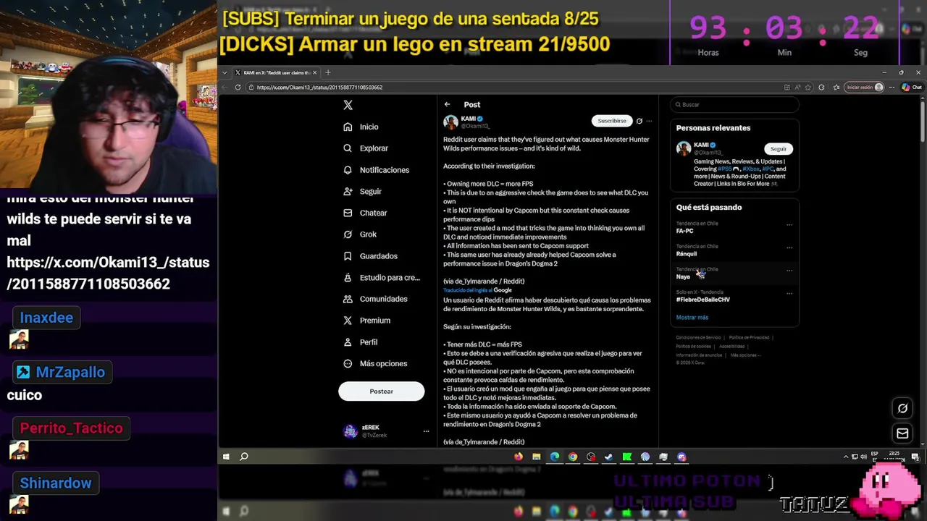This screenshot has width=927, height=521.
Task: Open Chatear from the envelope icon
Action: pyautogui.click(x=348, y=213)
